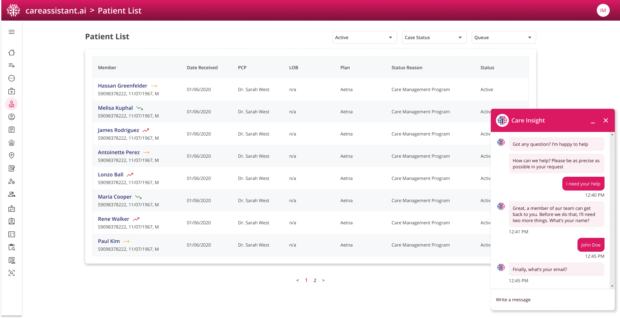Click the scan search icon in sidebar
This screenshot has height=318, width=620.
[12, 273]
